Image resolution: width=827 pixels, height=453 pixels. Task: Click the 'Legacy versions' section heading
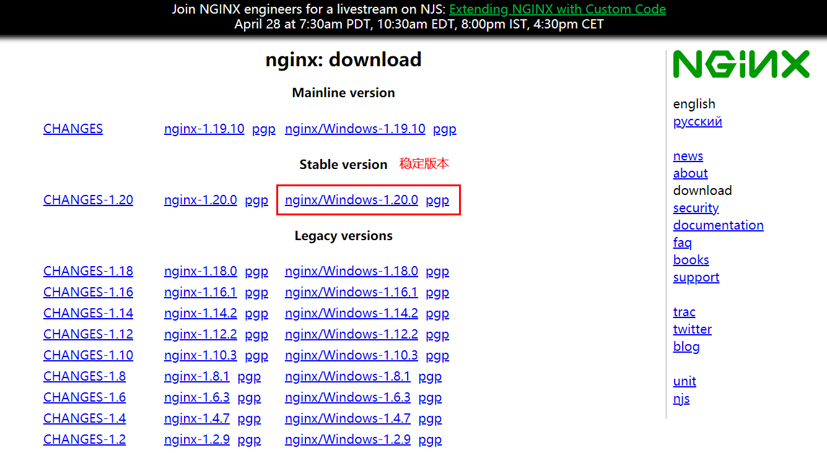pos(344,236)
